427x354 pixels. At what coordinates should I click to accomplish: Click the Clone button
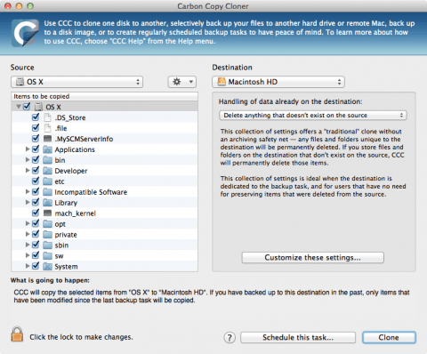[x=389, y=337]
